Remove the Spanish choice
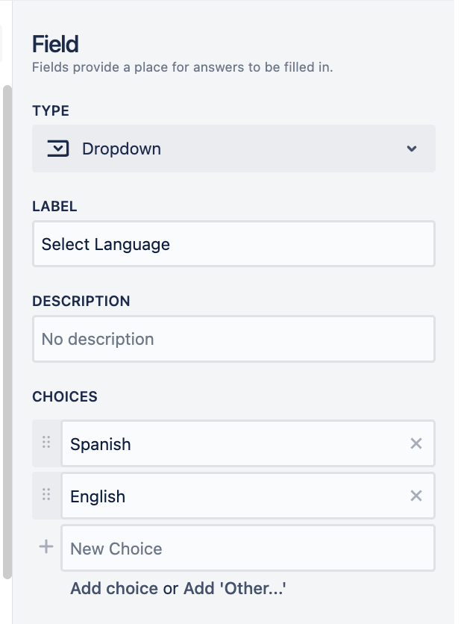The width and height of the screenshot is (461, 624). tap(416, 444)
